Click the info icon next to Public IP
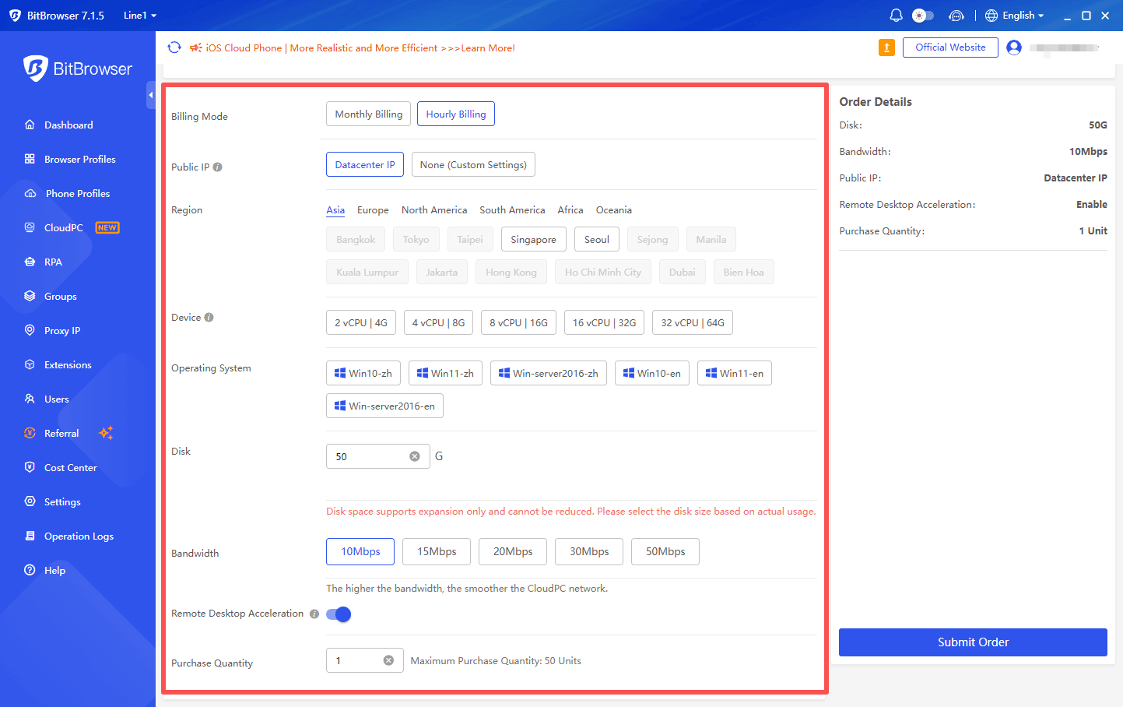This screenshot has height=707, width=1123. click(218, 167)
